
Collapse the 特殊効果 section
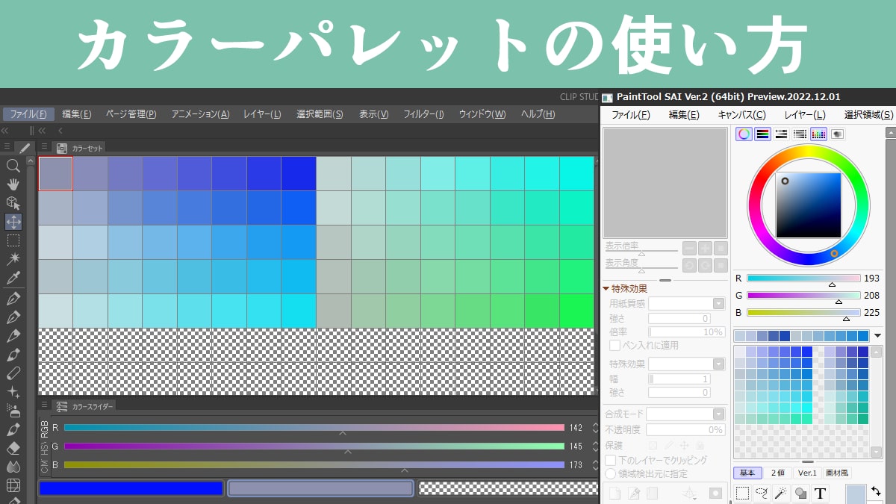(x=607, y=288)
